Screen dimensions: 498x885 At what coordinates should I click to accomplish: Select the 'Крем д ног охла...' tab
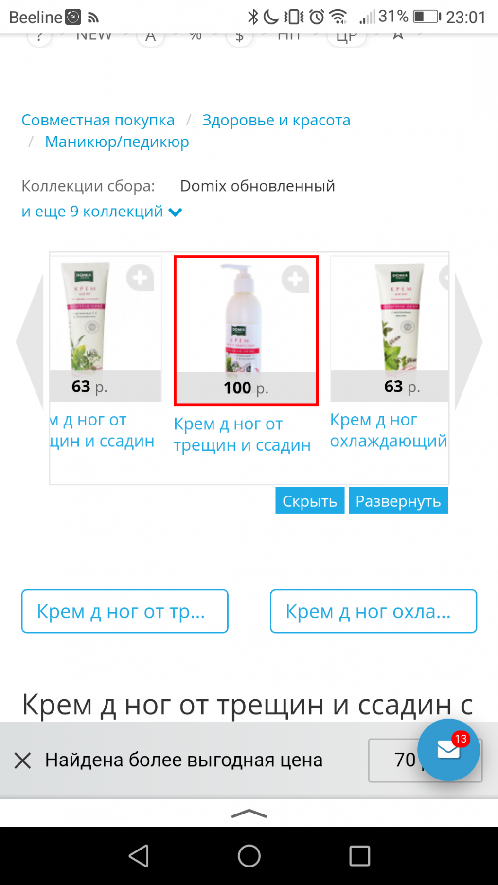pyautogui.click(x=373, y=611)
